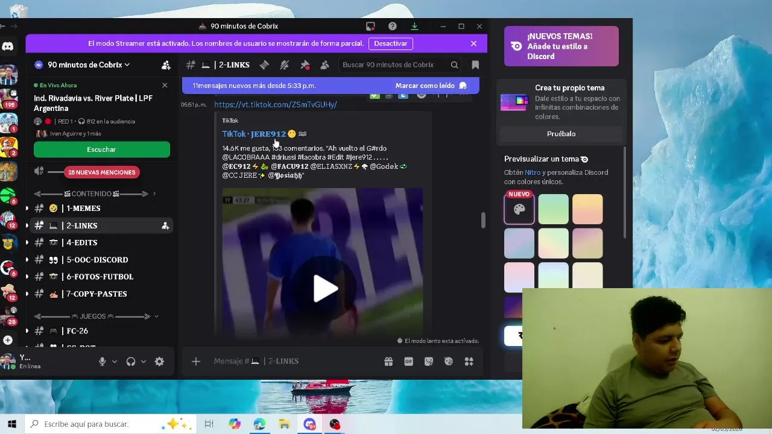Open sticker picker icon

pyautogui.click(x=428, y=361)
